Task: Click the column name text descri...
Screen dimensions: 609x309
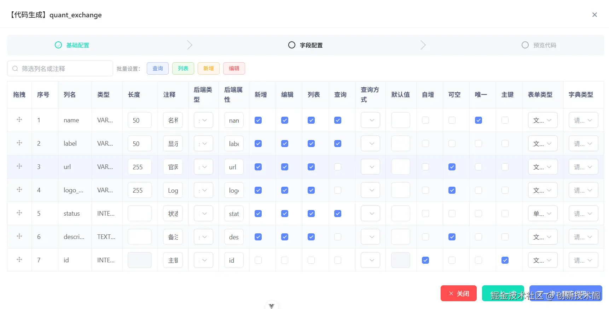Action: coord(74,237)
